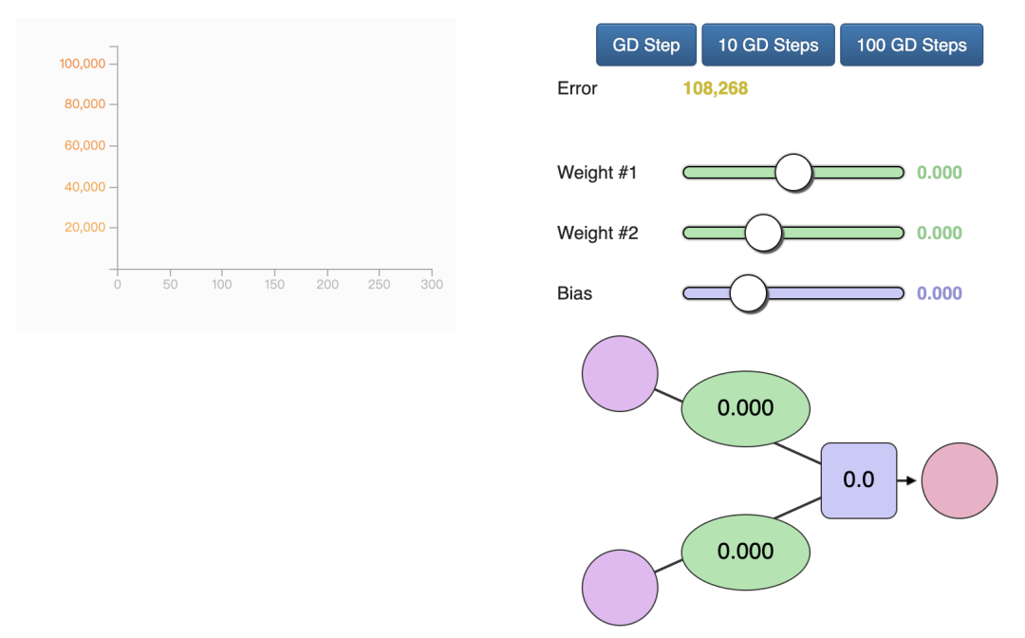This screenshot has height=638, width=1025.
Task: Click the 150 x-axis tick label
Action: point(274,285)
